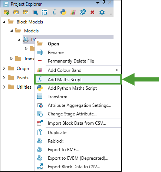Click the Reblock menu entry

coord(78,141)
